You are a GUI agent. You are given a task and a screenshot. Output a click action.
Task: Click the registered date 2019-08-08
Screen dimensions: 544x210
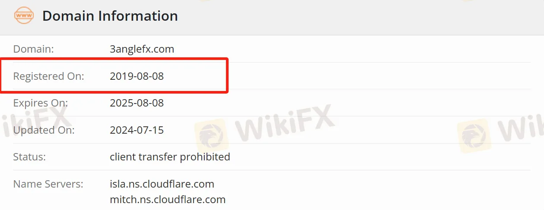coord(137,76)
